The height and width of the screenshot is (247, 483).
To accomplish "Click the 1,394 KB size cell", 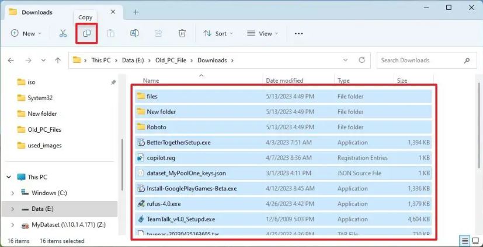I will pyautogui.click(x=418, y=142).
